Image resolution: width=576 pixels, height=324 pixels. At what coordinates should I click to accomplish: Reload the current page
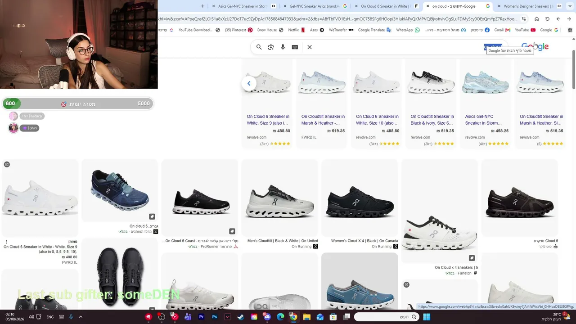click(x=547, y=19)
